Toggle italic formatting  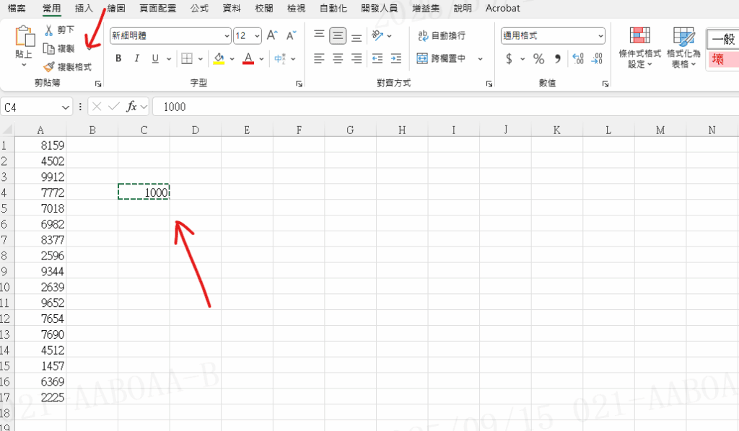coord(136,58)
